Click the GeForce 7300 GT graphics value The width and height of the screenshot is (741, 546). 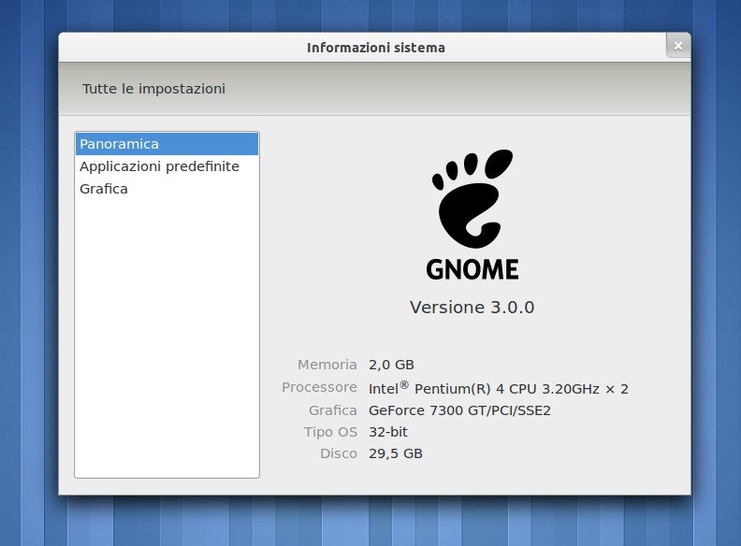click(x=459, y=410)
